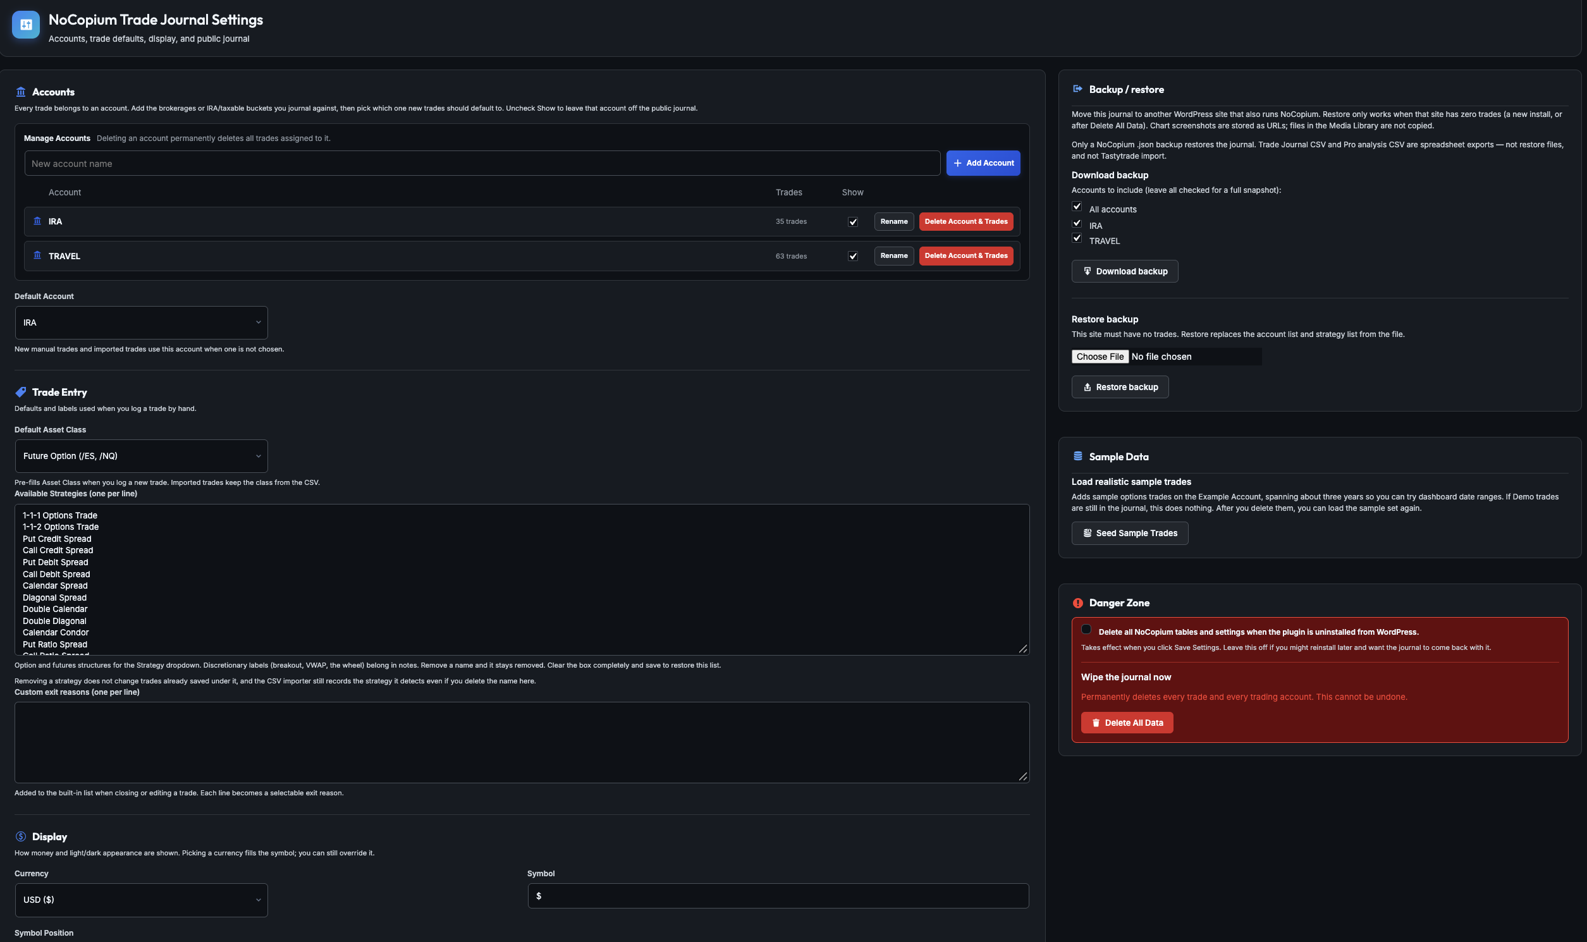Click Choose File for restore backup
The height and width of the screenshot is (942, 1587).
pos(1100,357)
